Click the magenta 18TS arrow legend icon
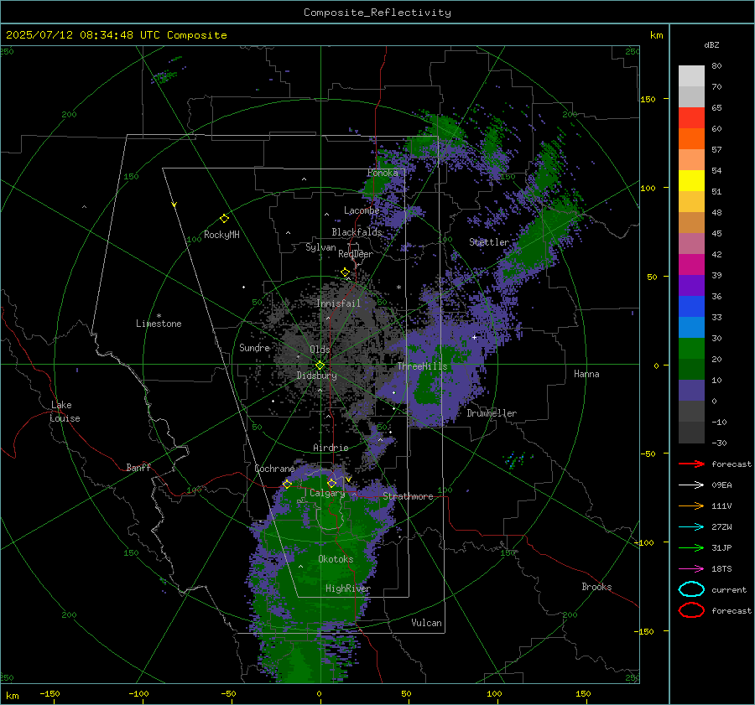 (691, 569)
